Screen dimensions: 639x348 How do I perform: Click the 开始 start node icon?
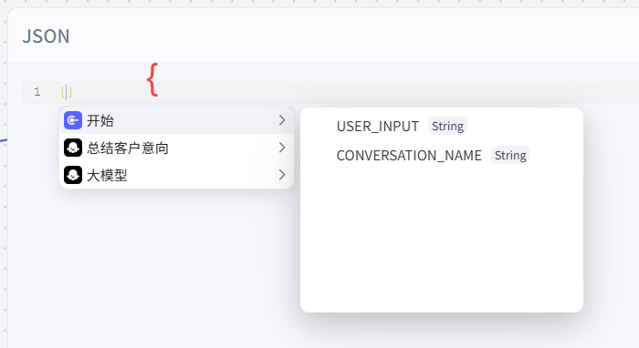pyautogui.click(x=73, y=120)
